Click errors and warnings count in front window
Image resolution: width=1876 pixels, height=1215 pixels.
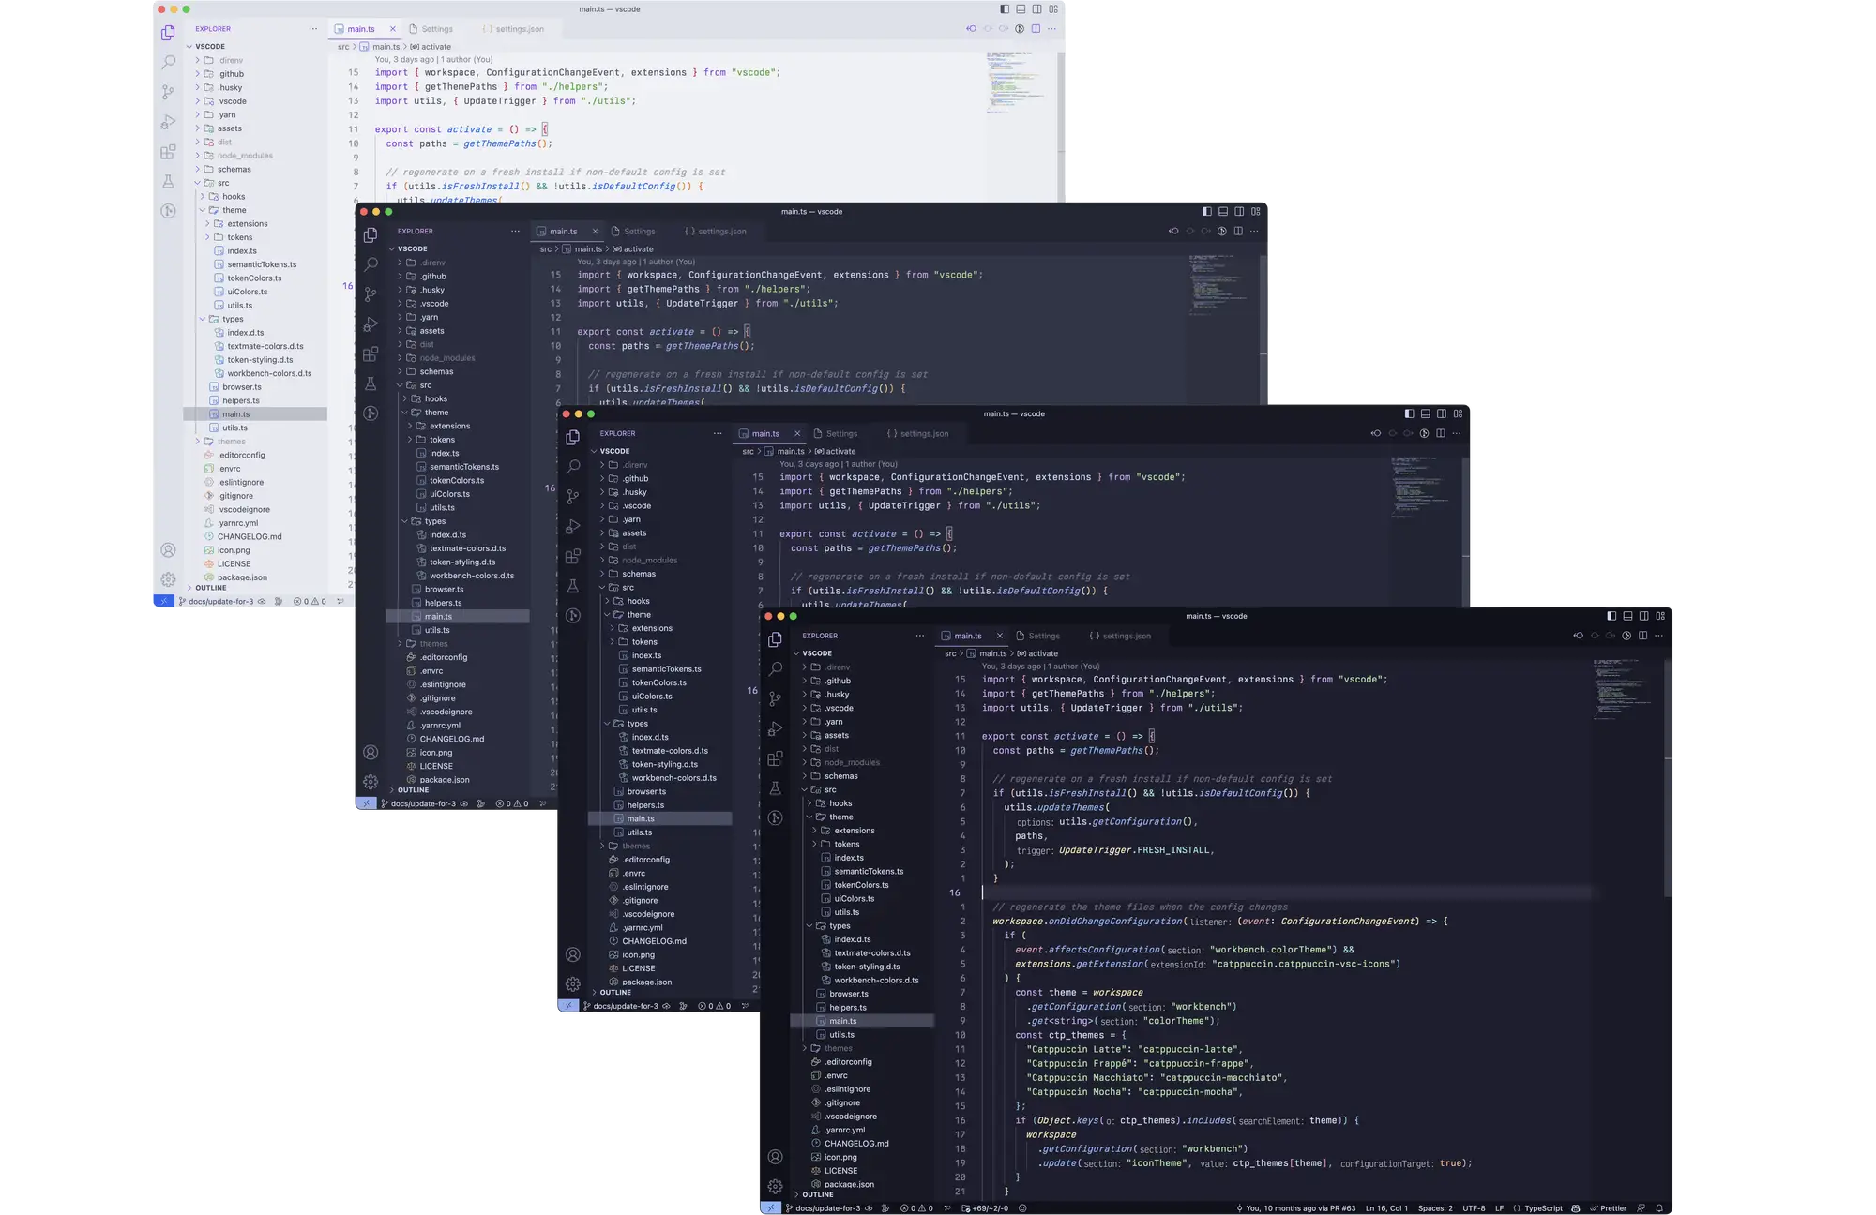916,1208
